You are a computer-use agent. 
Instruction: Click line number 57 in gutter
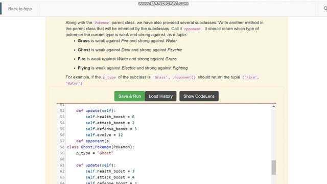pyautogui.click(x=62, y=141)
